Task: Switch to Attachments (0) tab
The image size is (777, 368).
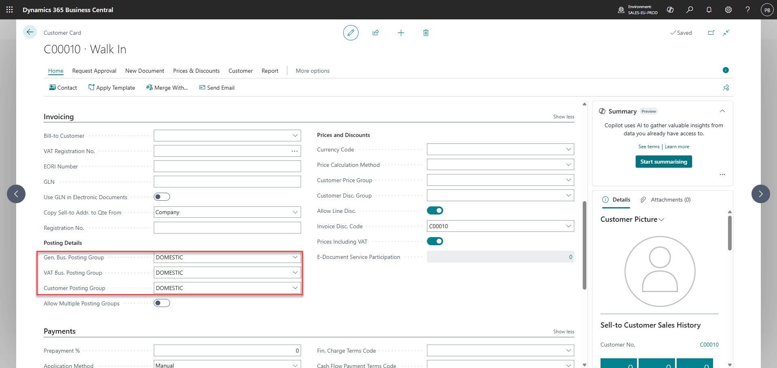Action: point(666,200)
